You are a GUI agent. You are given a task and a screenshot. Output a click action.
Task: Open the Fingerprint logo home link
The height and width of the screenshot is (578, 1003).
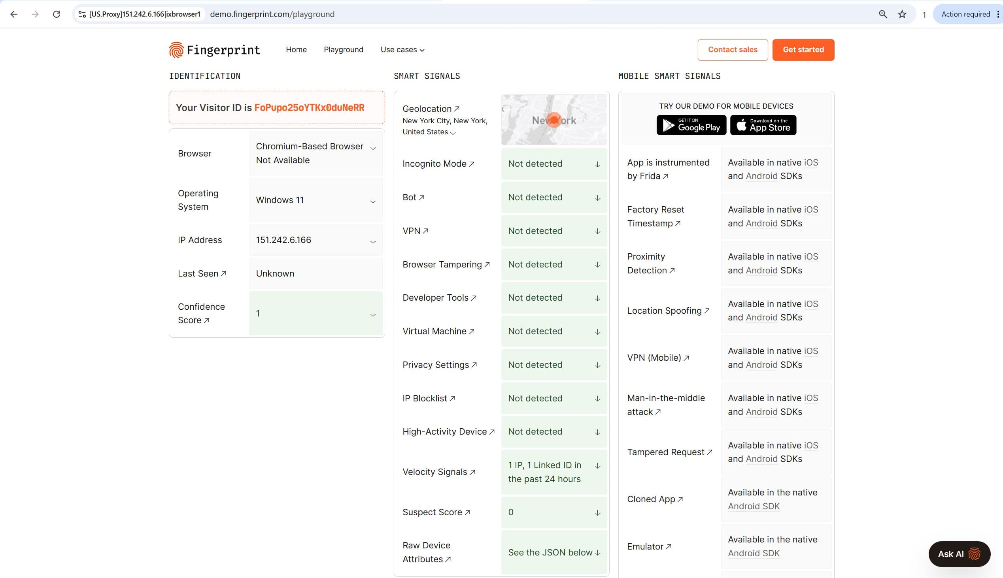(x=215, y=50)
